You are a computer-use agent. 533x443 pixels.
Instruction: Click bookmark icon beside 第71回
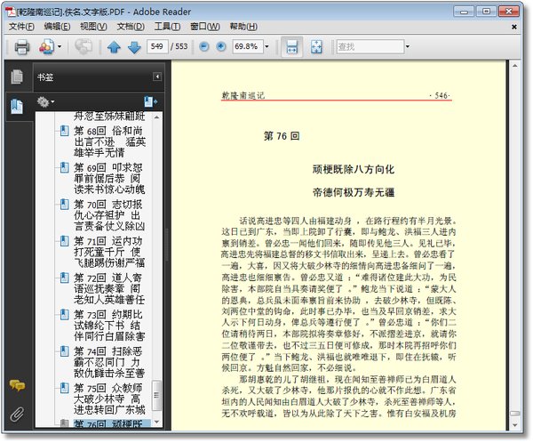coord(64,241)
